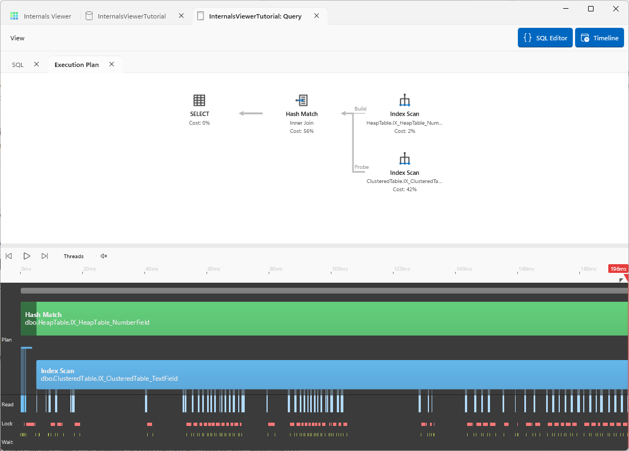The height and width of the screenshot is (451, 629).
Task: Switch to the SQL sub-tab
Action: (x=17, y=64)
